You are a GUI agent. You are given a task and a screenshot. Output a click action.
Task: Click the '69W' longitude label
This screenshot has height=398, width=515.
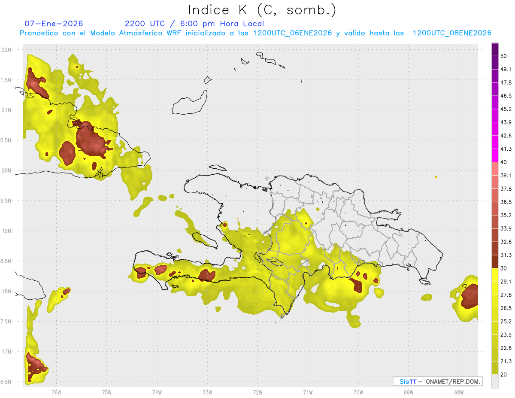point(409,392)
